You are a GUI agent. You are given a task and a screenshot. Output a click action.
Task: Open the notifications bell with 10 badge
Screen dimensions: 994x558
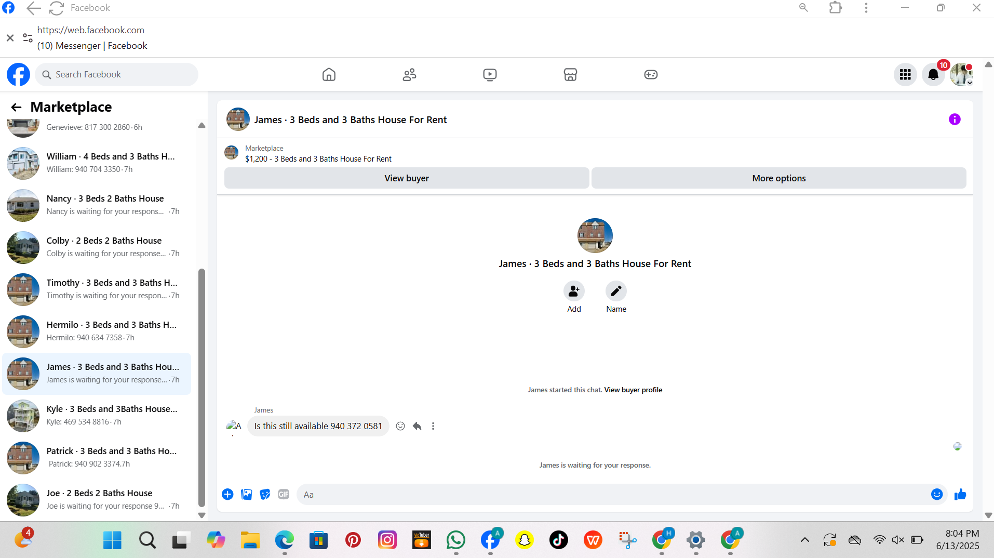coord(933,75)
